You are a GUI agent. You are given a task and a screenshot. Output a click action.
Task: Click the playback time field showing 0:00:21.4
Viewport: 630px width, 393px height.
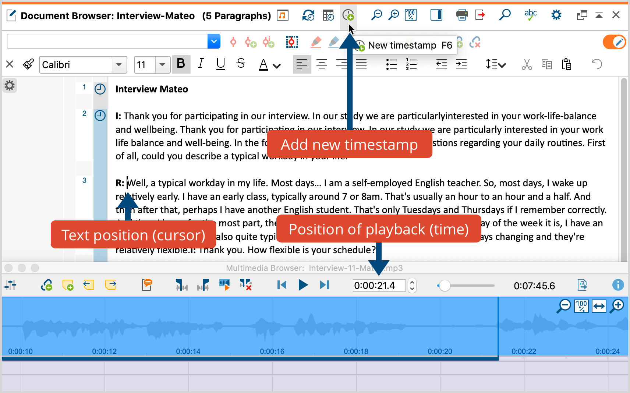379,286
